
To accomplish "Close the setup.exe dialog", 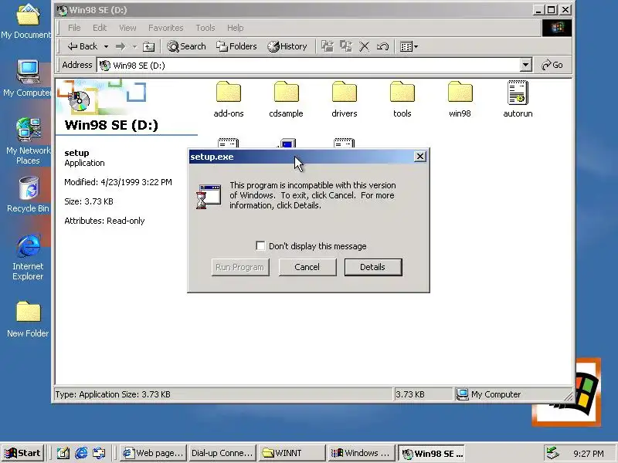I will coord(420,157).
